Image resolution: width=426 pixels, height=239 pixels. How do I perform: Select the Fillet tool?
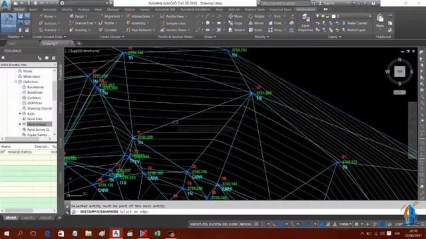275,23
